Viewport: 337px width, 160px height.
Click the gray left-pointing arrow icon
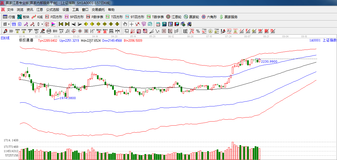point(74,24)
